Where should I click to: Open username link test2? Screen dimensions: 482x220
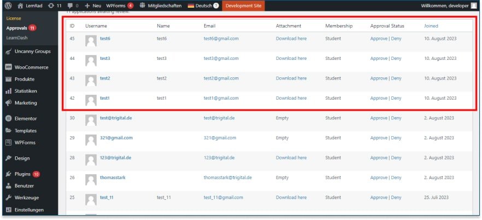(x=105, y=78)
